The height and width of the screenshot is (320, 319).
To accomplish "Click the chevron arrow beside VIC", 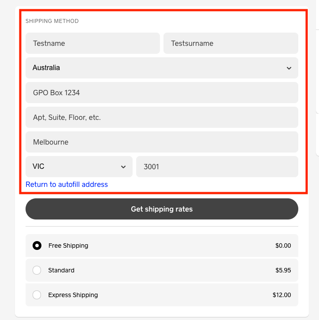I will [123, 167].
